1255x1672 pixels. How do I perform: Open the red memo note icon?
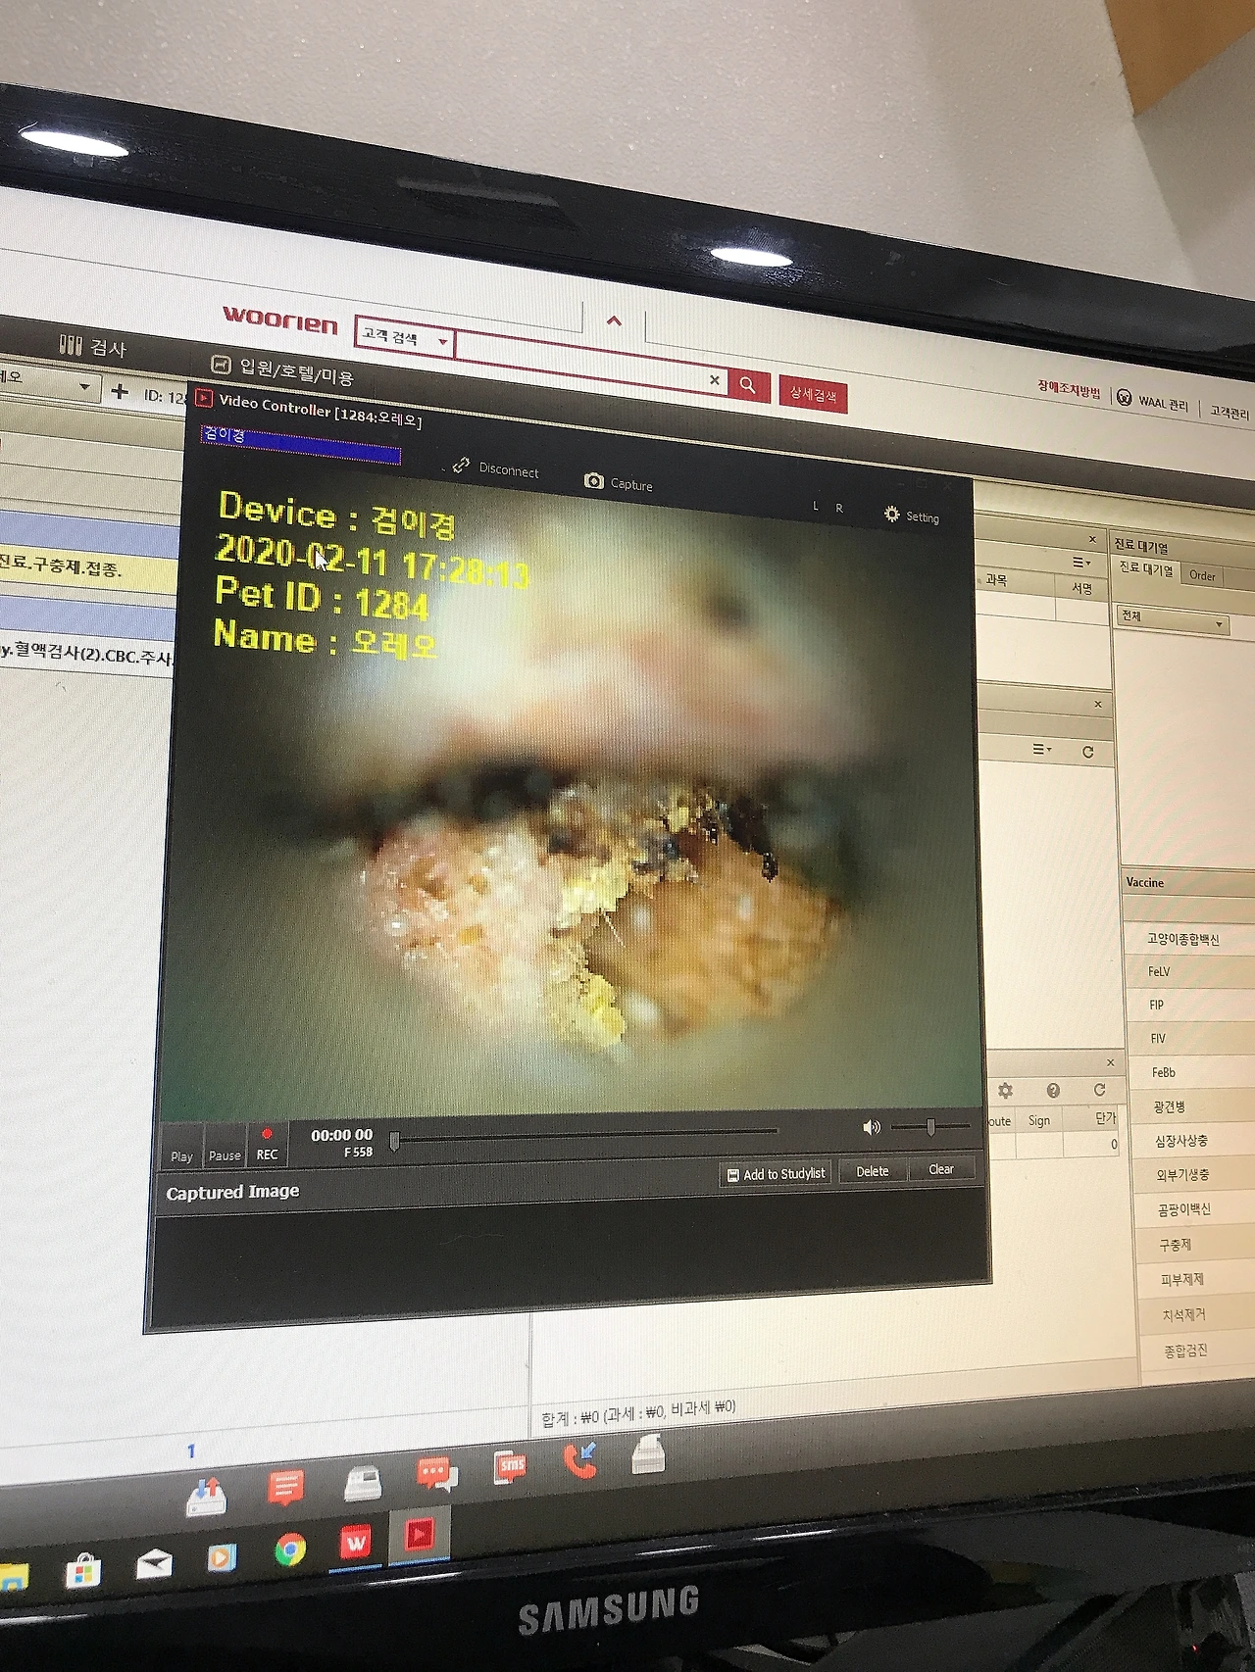(285, 1488)
